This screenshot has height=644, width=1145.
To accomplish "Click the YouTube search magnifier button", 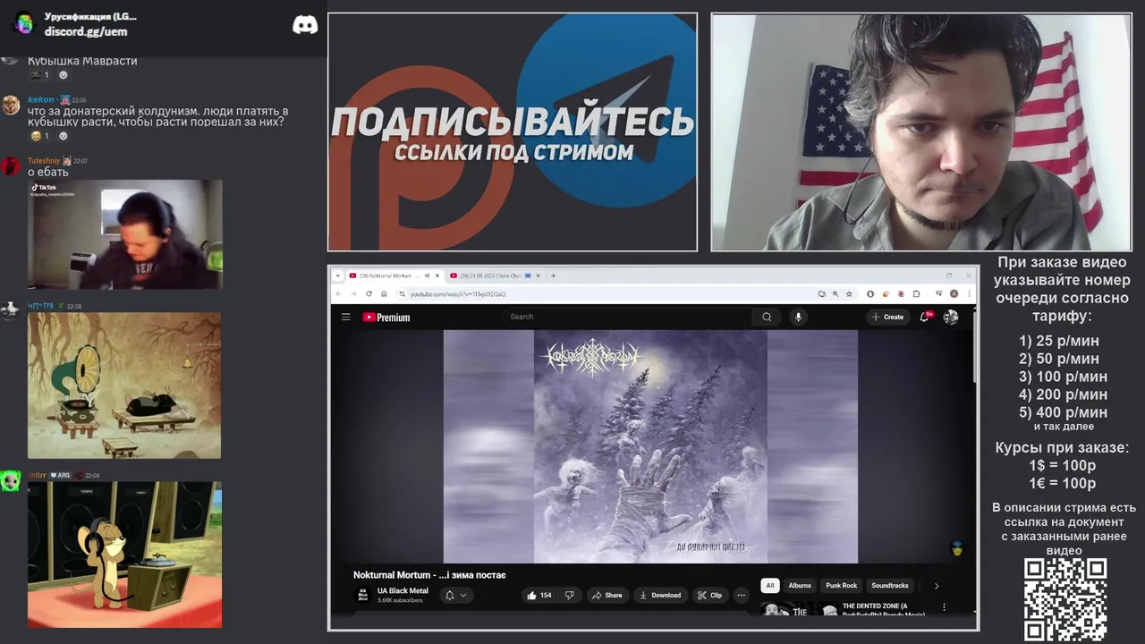I will (767, 317).
